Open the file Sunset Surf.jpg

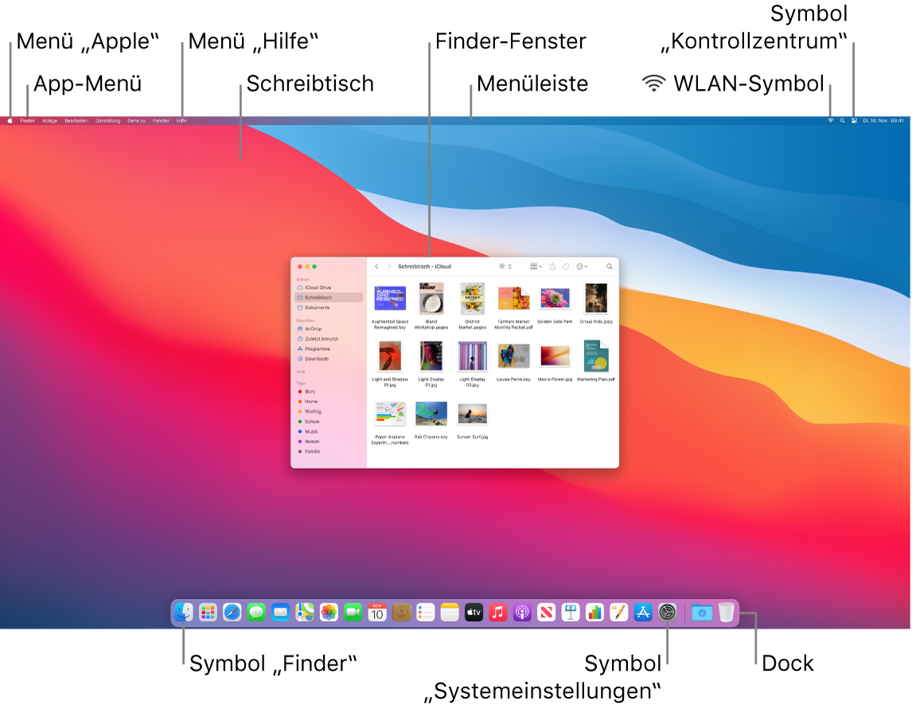[473, 412]
